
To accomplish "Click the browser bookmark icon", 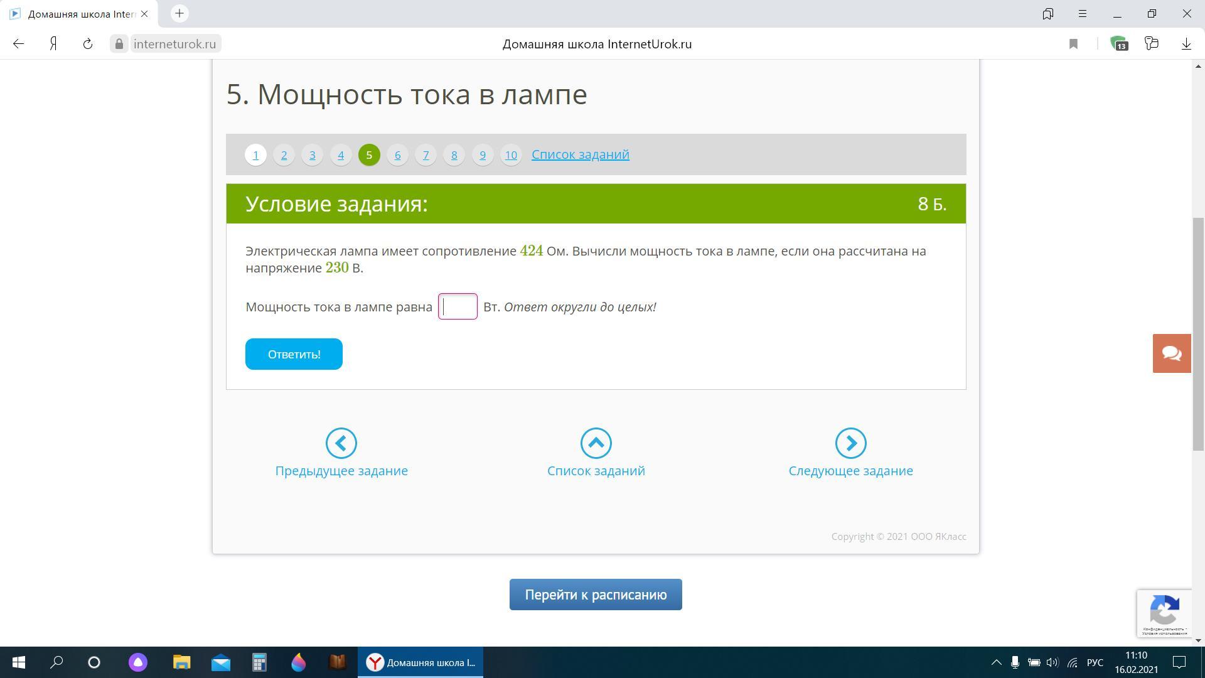I will (1073, 44).
